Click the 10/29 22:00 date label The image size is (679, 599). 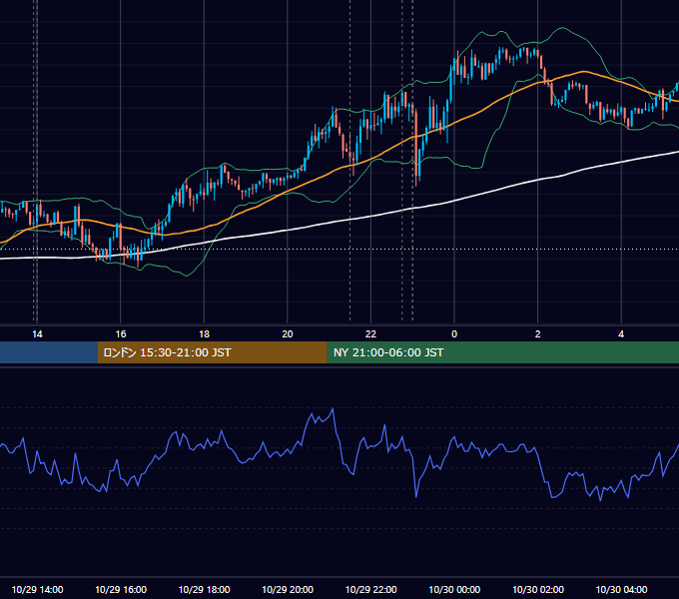click(x=370, y=589)
